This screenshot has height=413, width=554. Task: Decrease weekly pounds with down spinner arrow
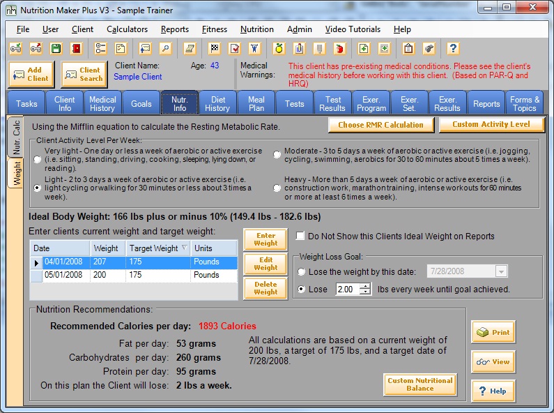(x=365, y=292)
